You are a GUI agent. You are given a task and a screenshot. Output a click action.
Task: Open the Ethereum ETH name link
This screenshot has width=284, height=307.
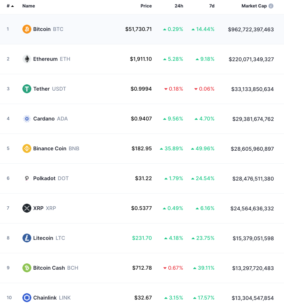point(52,59)
